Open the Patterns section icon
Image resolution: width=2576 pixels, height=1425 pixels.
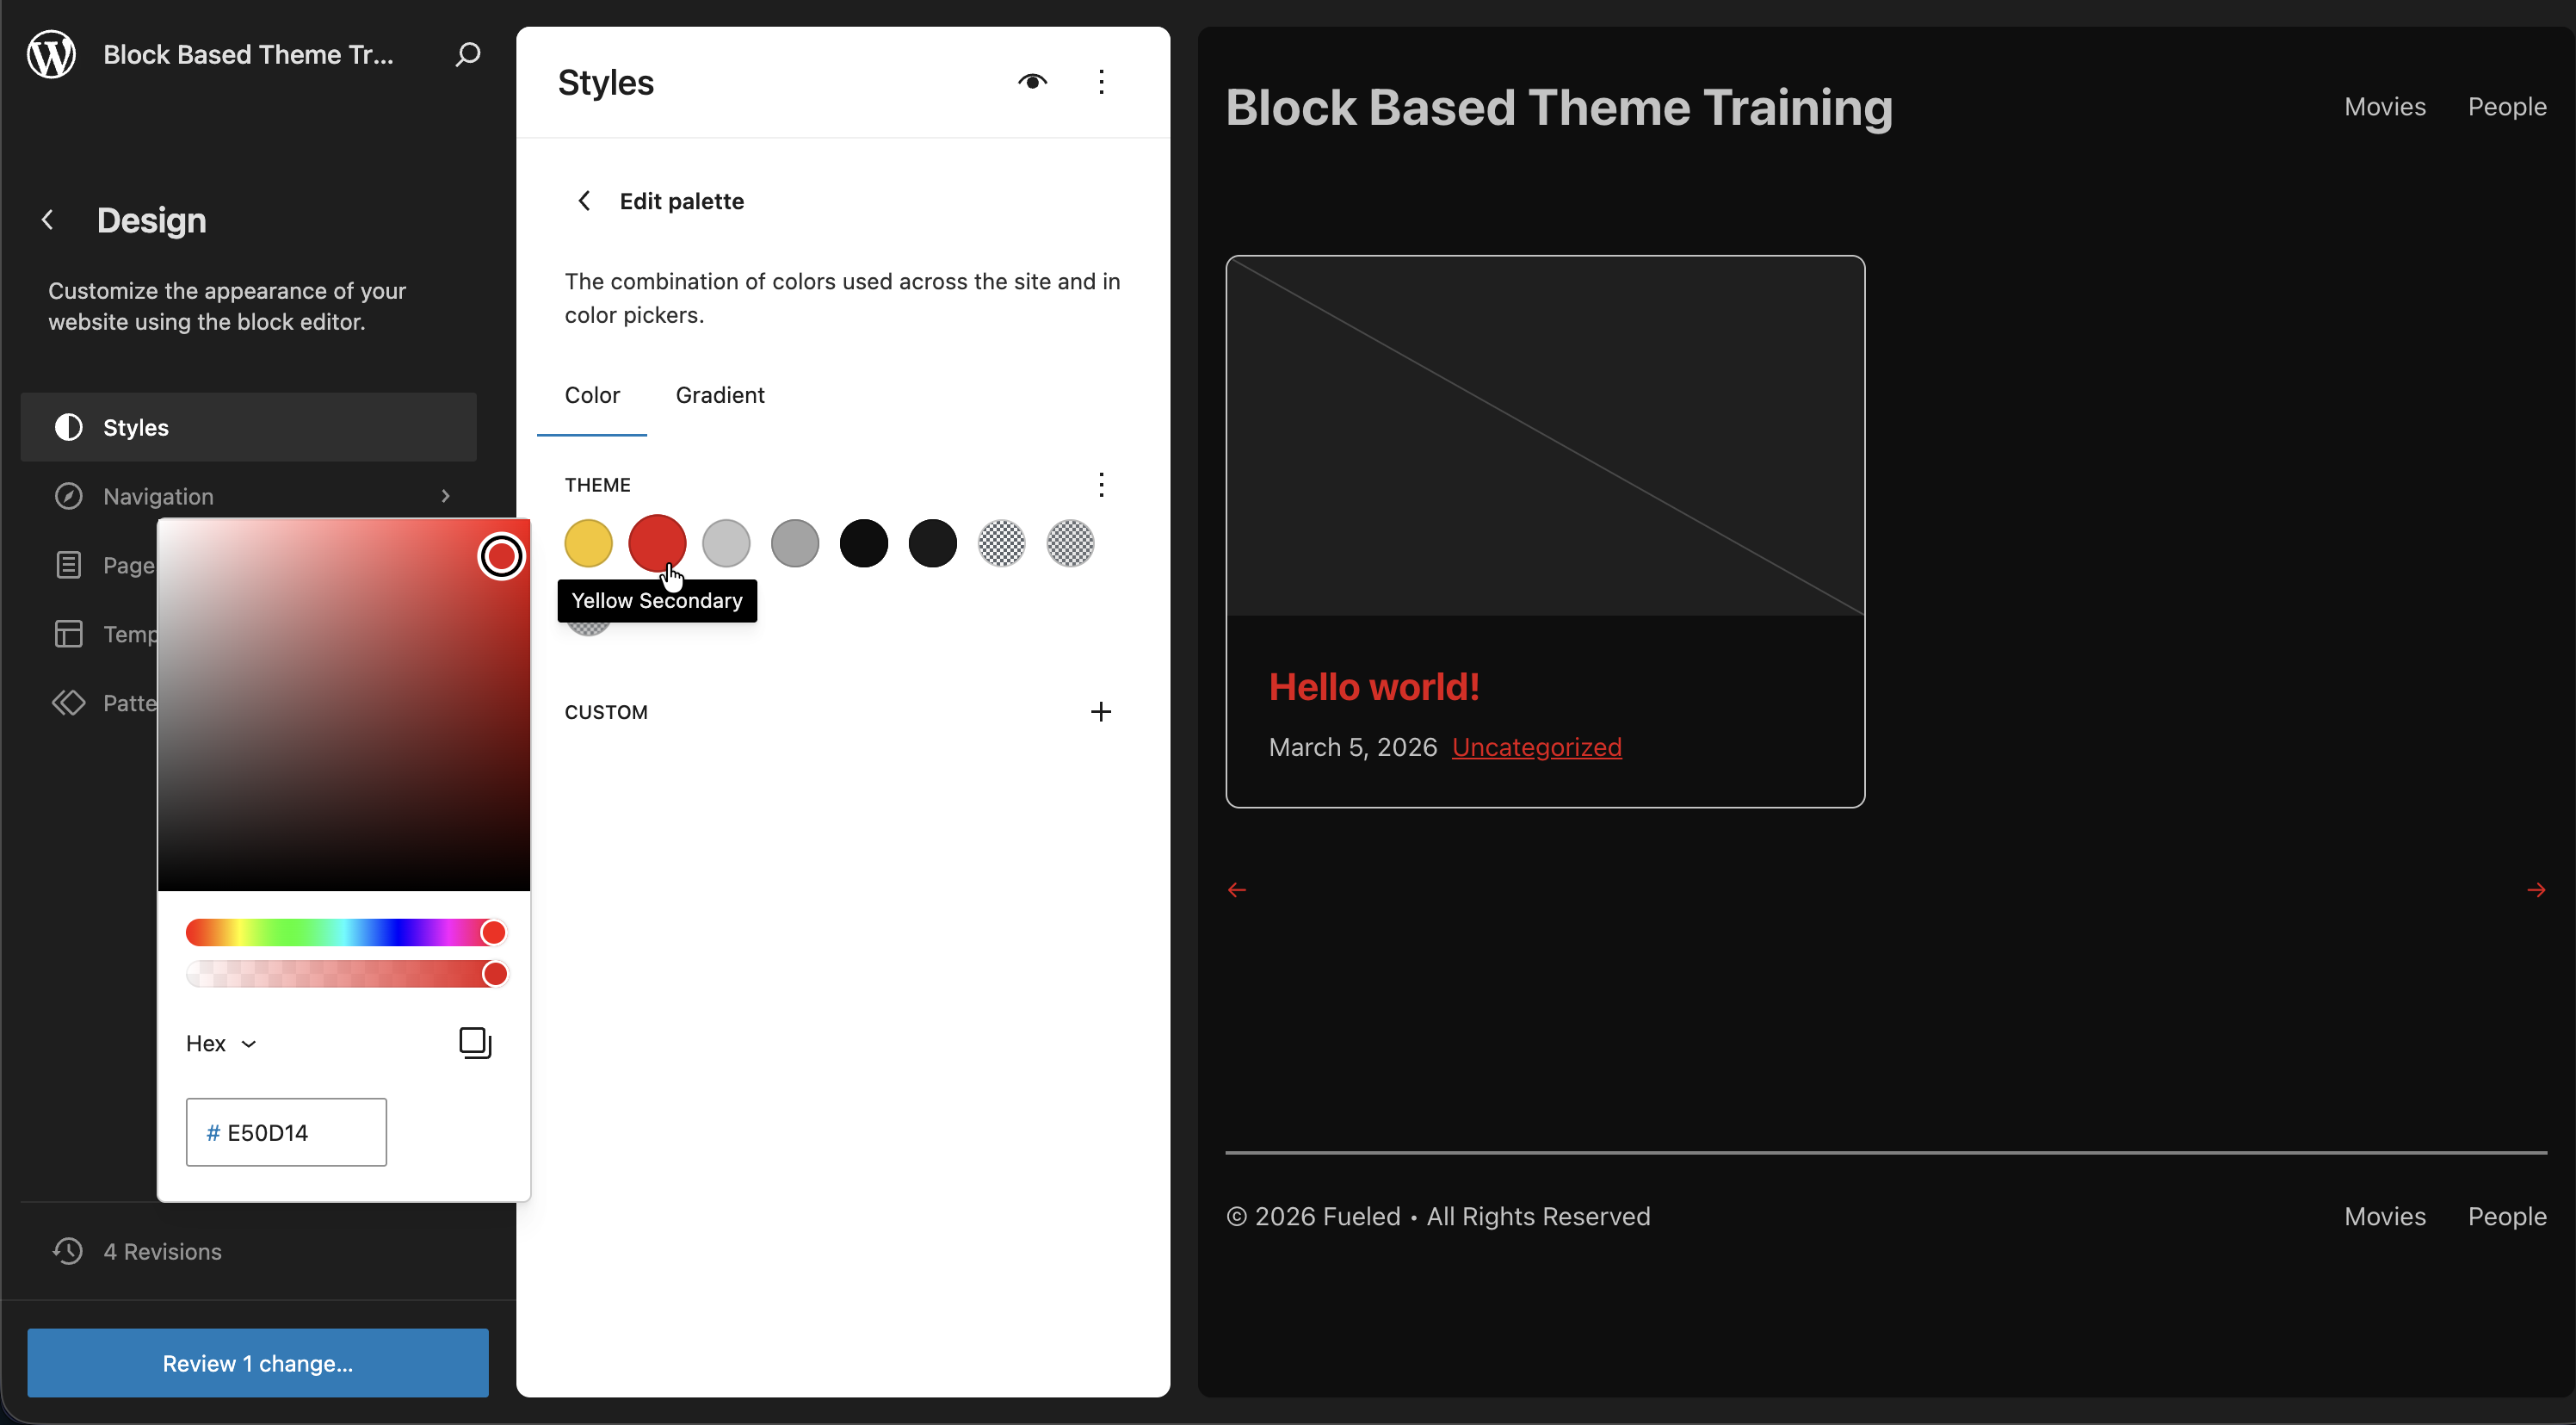click(x=68, y=703)
